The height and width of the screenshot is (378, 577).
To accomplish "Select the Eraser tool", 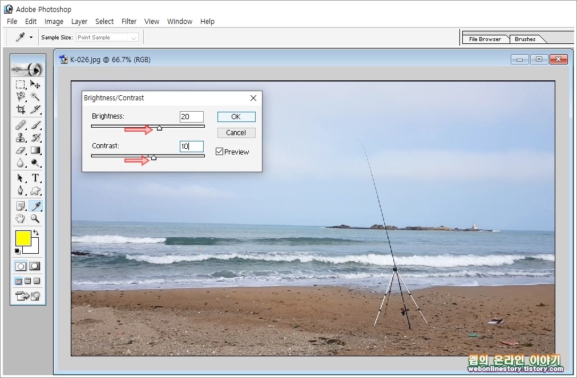I will click(21, 150).
